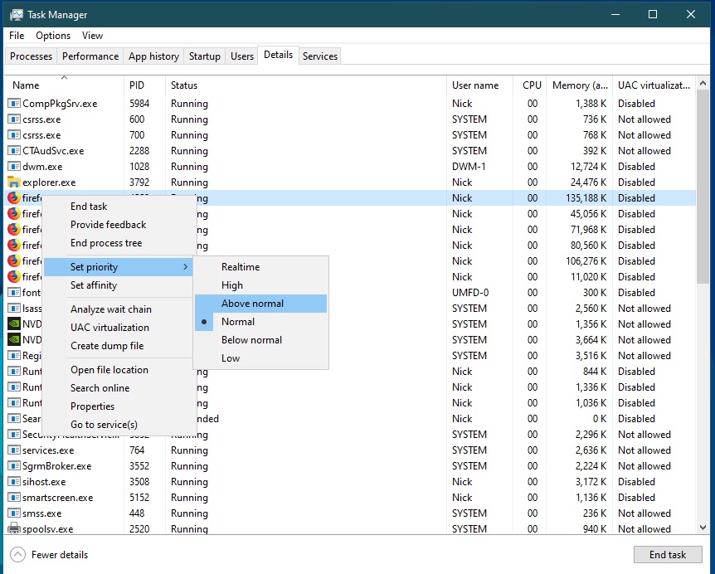Viewport: 715px width, 574px height.
Task: Select the SgrmBroker.exe process icon
Action: pyautogui.click(x=14, y=466)
